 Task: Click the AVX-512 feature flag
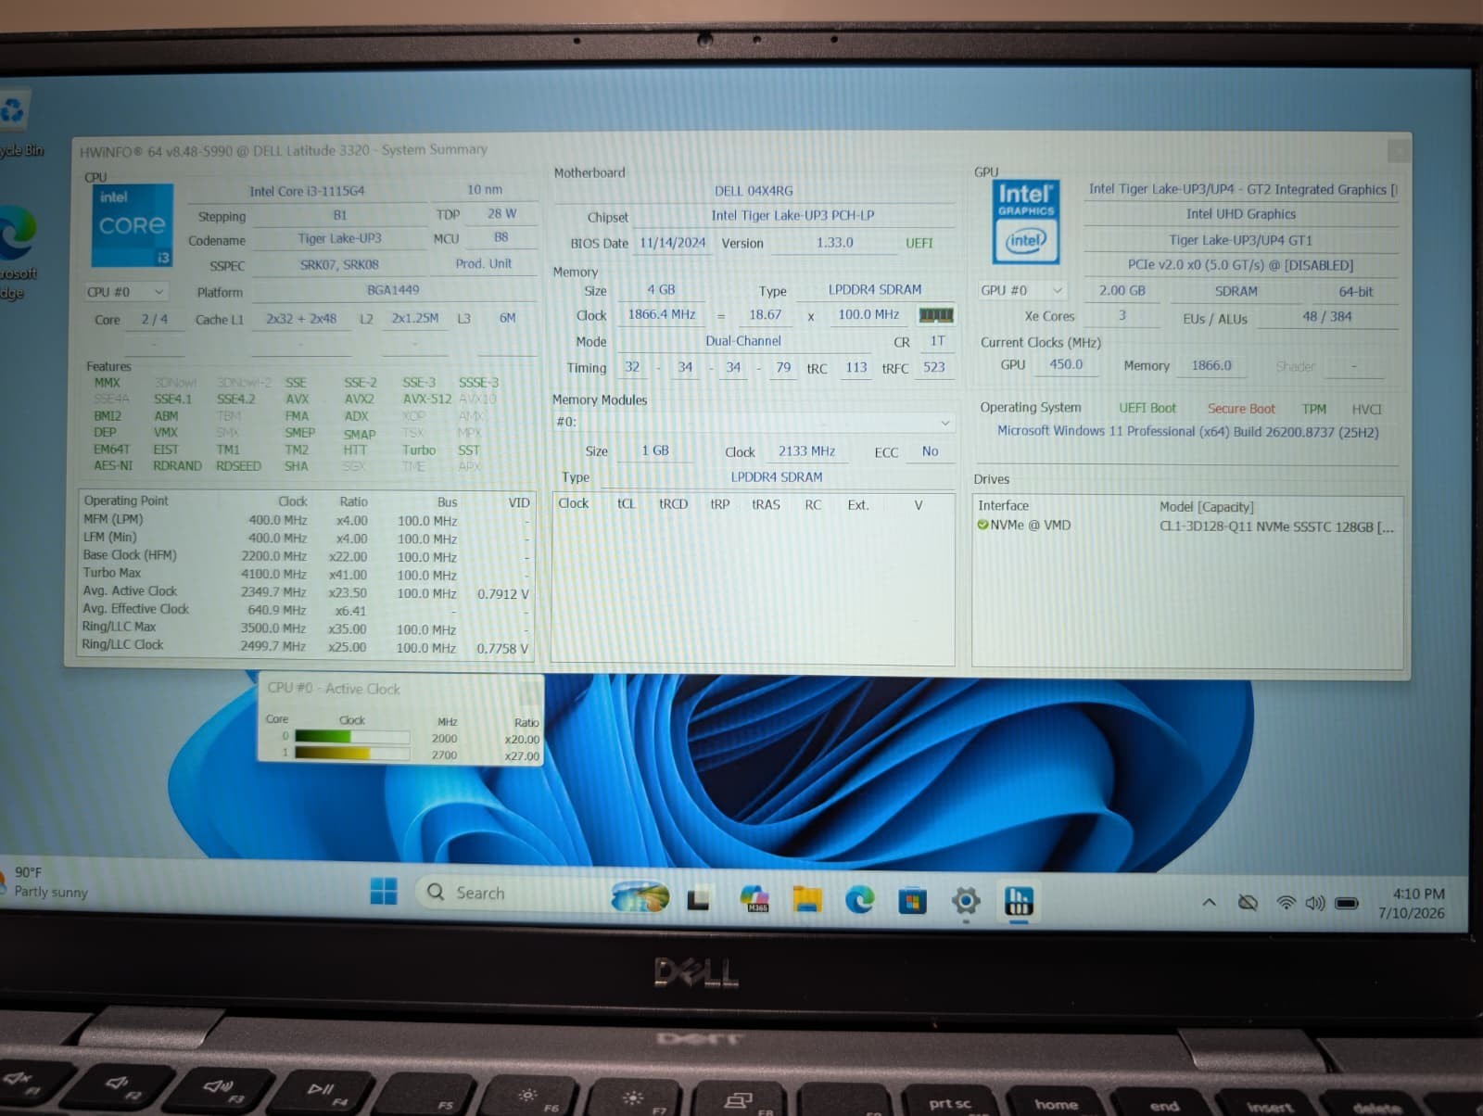[x=426, y=399]
